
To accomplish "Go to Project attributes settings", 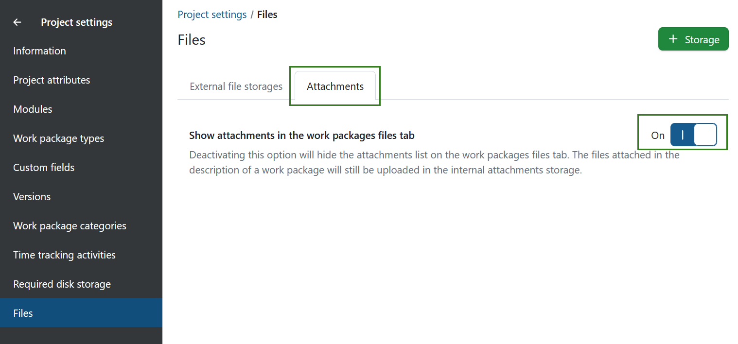I will (x=52, y=80).
